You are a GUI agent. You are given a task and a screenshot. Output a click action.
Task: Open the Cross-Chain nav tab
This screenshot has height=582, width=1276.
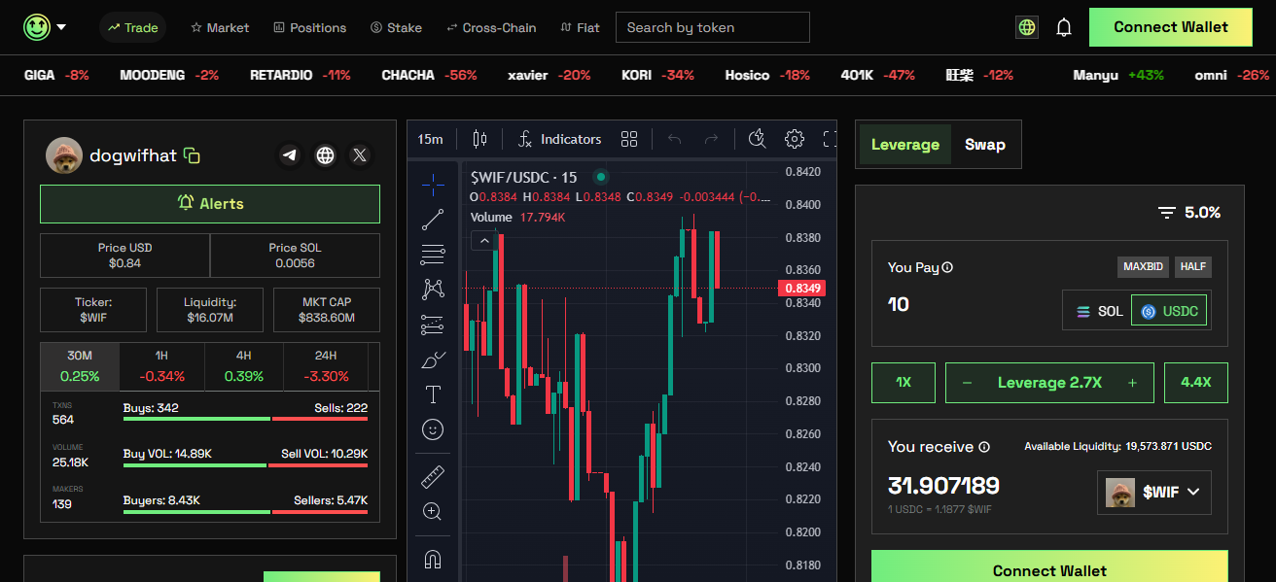click(491, 27)
